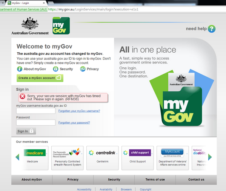Image resolution: width=226 pixels, height=191 pixels.
Task: Click the myGov logo icon
Action: [x=61, y=26]
